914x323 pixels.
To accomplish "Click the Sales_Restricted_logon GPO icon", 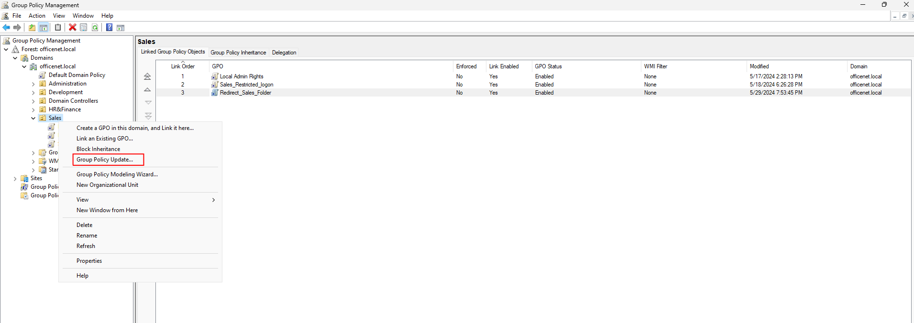I will pos(215,85).
